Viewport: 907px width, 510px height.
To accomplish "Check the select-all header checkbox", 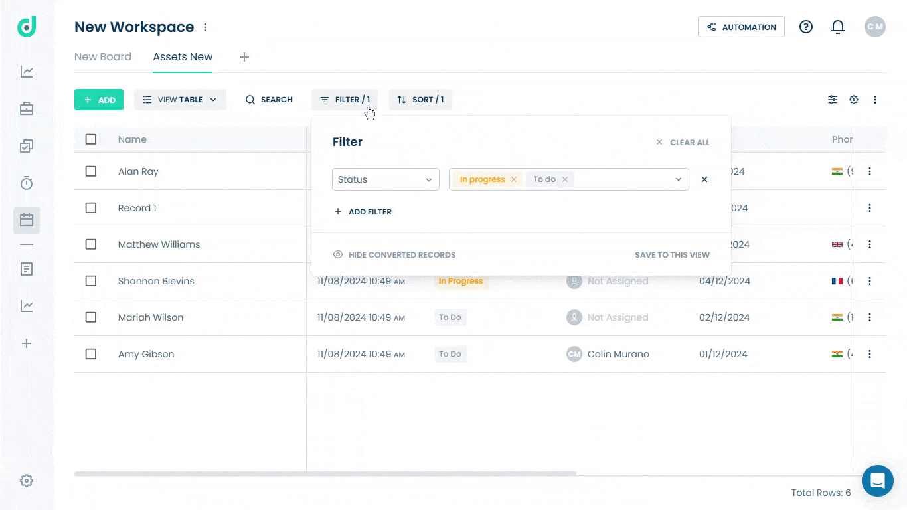I will coord(91,139).
